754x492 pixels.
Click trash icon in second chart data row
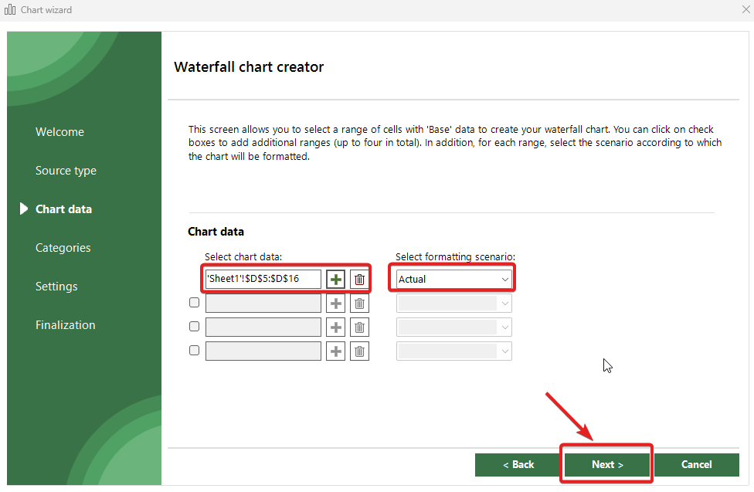359,304
